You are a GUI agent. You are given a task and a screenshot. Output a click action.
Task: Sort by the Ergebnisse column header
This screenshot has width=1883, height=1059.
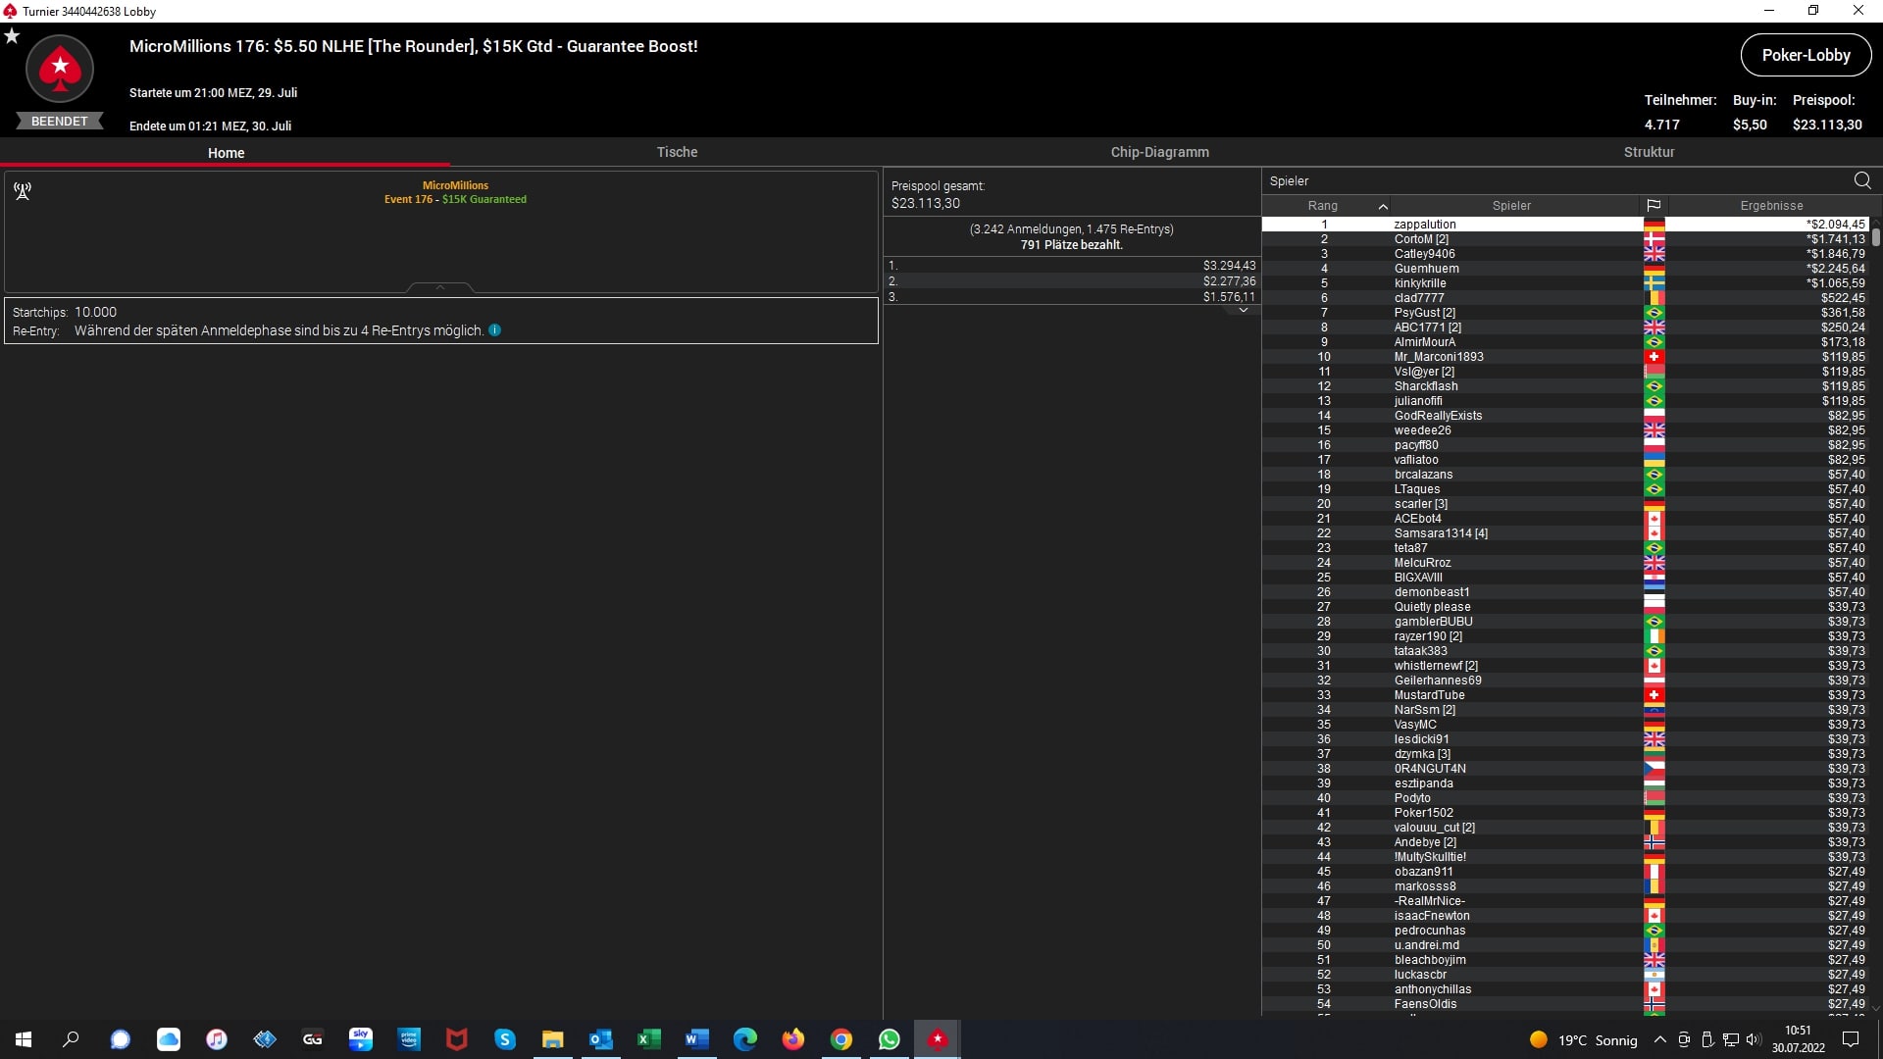click(x=1771, y=206)
